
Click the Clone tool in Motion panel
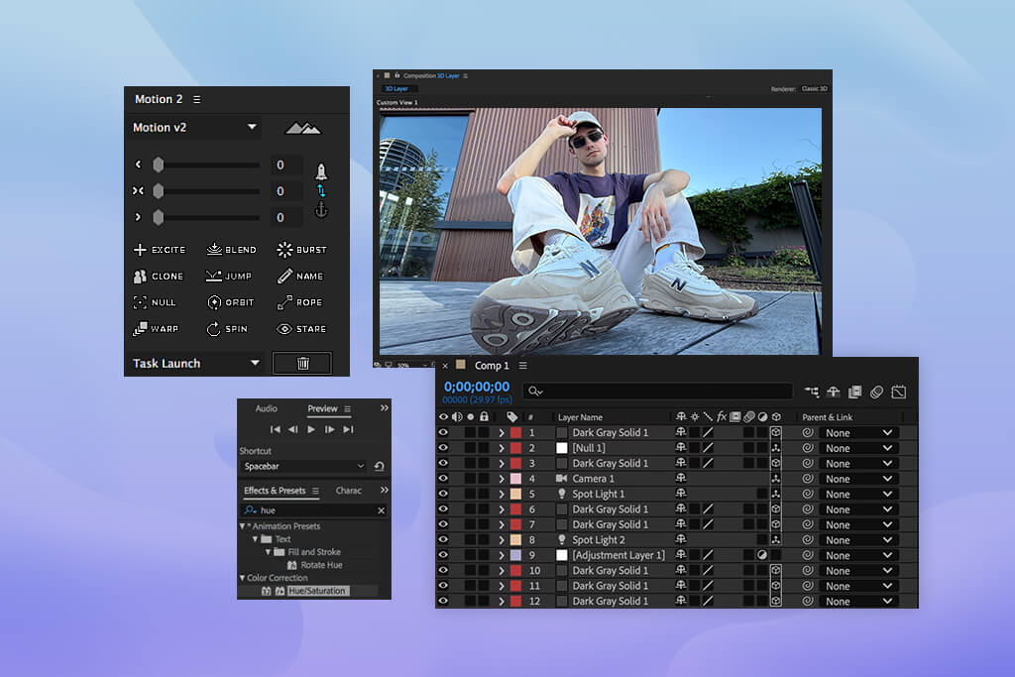point(158,277)
